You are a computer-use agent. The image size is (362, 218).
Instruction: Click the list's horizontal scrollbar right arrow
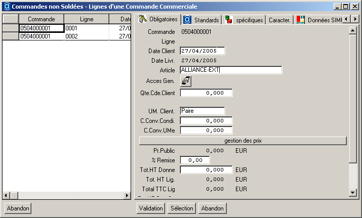[x=126, y=195]
